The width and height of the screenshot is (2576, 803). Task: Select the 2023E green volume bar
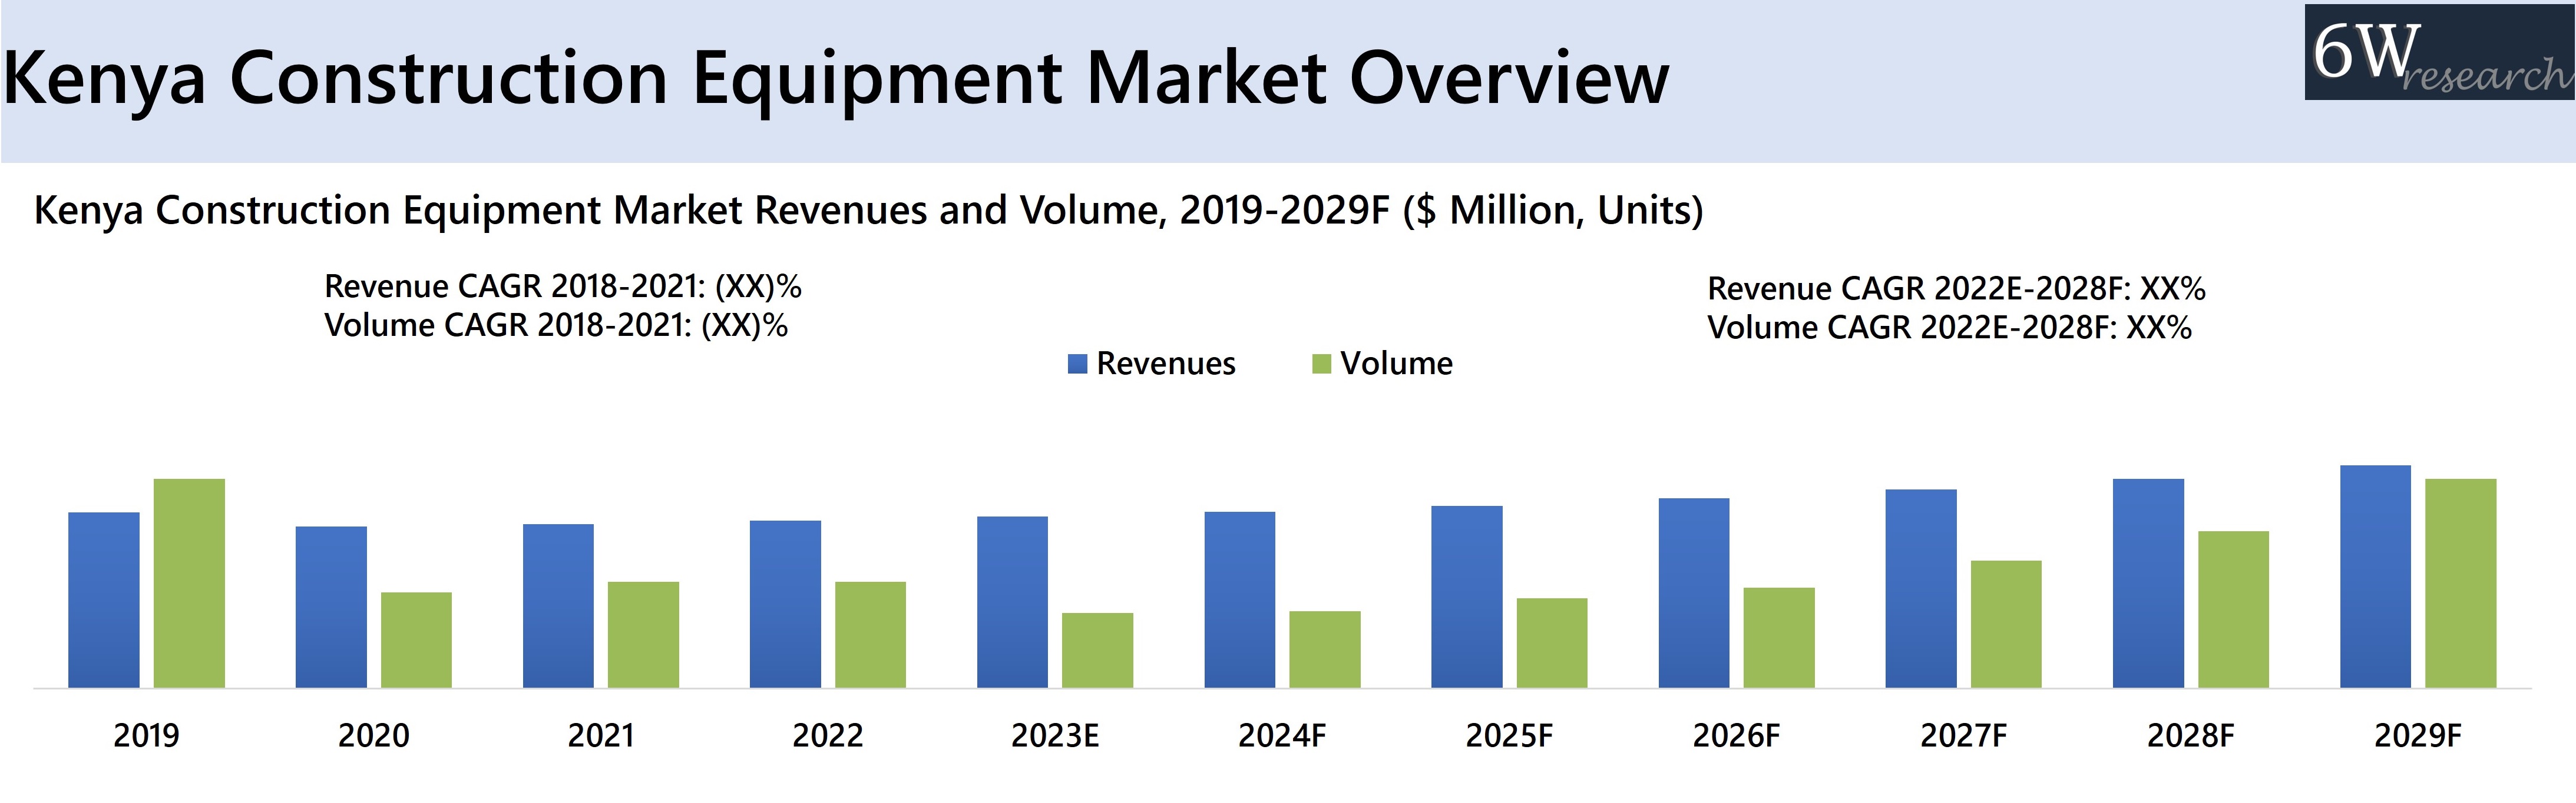click(1097, 650)
